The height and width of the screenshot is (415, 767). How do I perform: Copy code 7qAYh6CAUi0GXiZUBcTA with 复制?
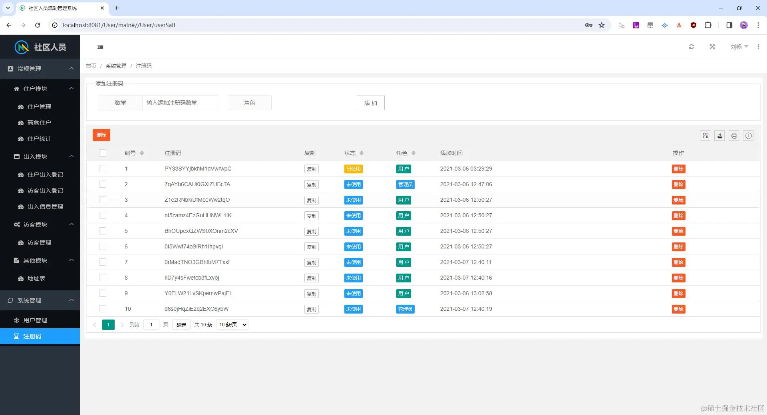click(x=312, y=185)
